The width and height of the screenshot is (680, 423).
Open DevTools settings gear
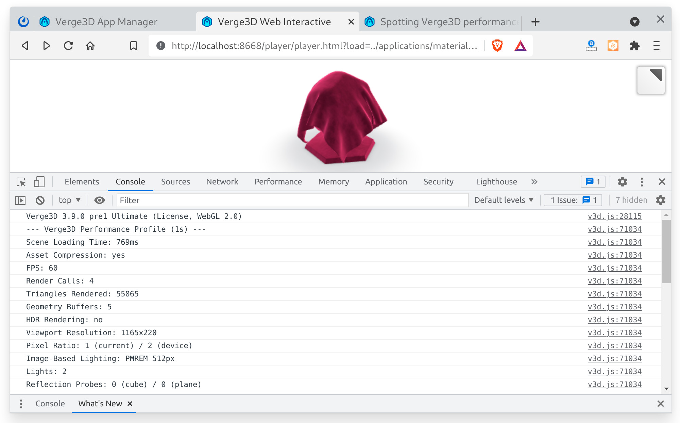(x=622, y=182)
